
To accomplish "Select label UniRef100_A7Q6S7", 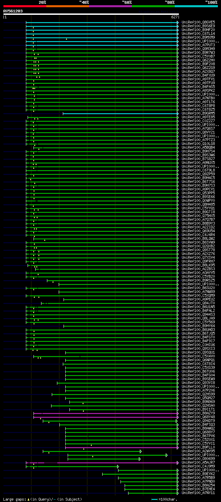I will (198, 128).
